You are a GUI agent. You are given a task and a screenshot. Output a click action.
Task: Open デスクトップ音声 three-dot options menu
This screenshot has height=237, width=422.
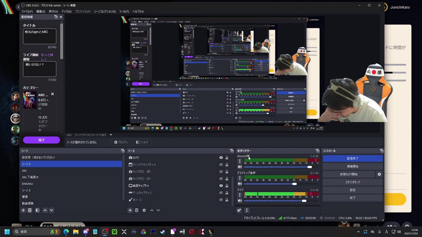240,178
